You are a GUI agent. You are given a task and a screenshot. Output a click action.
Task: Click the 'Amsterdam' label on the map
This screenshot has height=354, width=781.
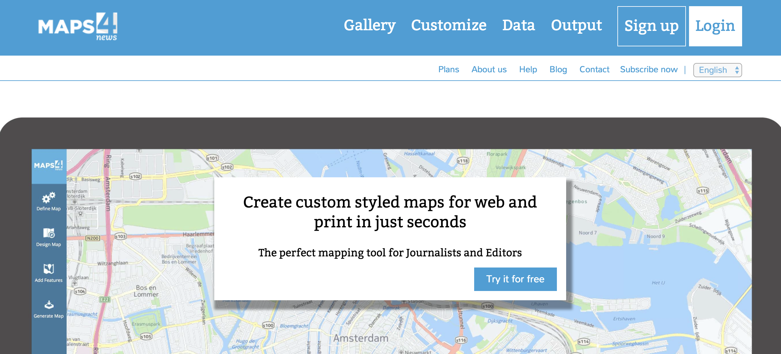point(361,338)
